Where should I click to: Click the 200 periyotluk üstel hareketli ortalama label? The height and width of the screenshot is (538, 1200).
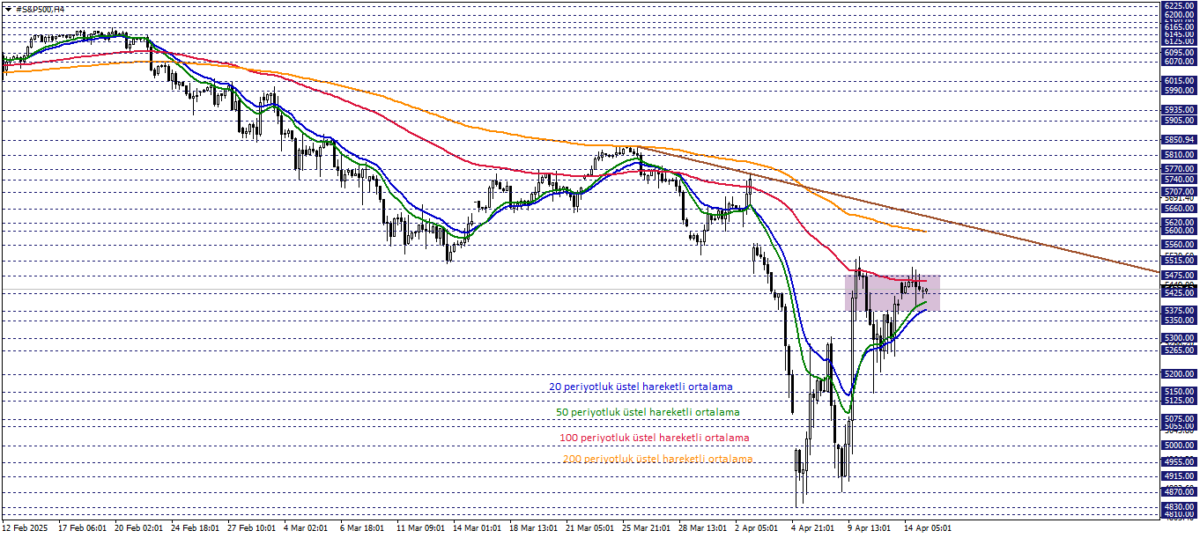click(657, 459)
